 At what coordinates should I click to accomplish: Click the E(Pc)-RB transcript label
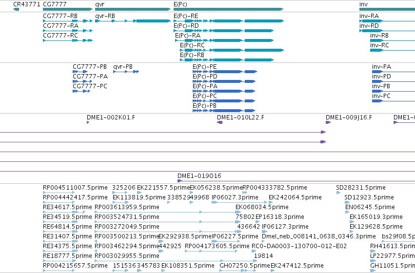pyautogui.click(x=192, y=55)
